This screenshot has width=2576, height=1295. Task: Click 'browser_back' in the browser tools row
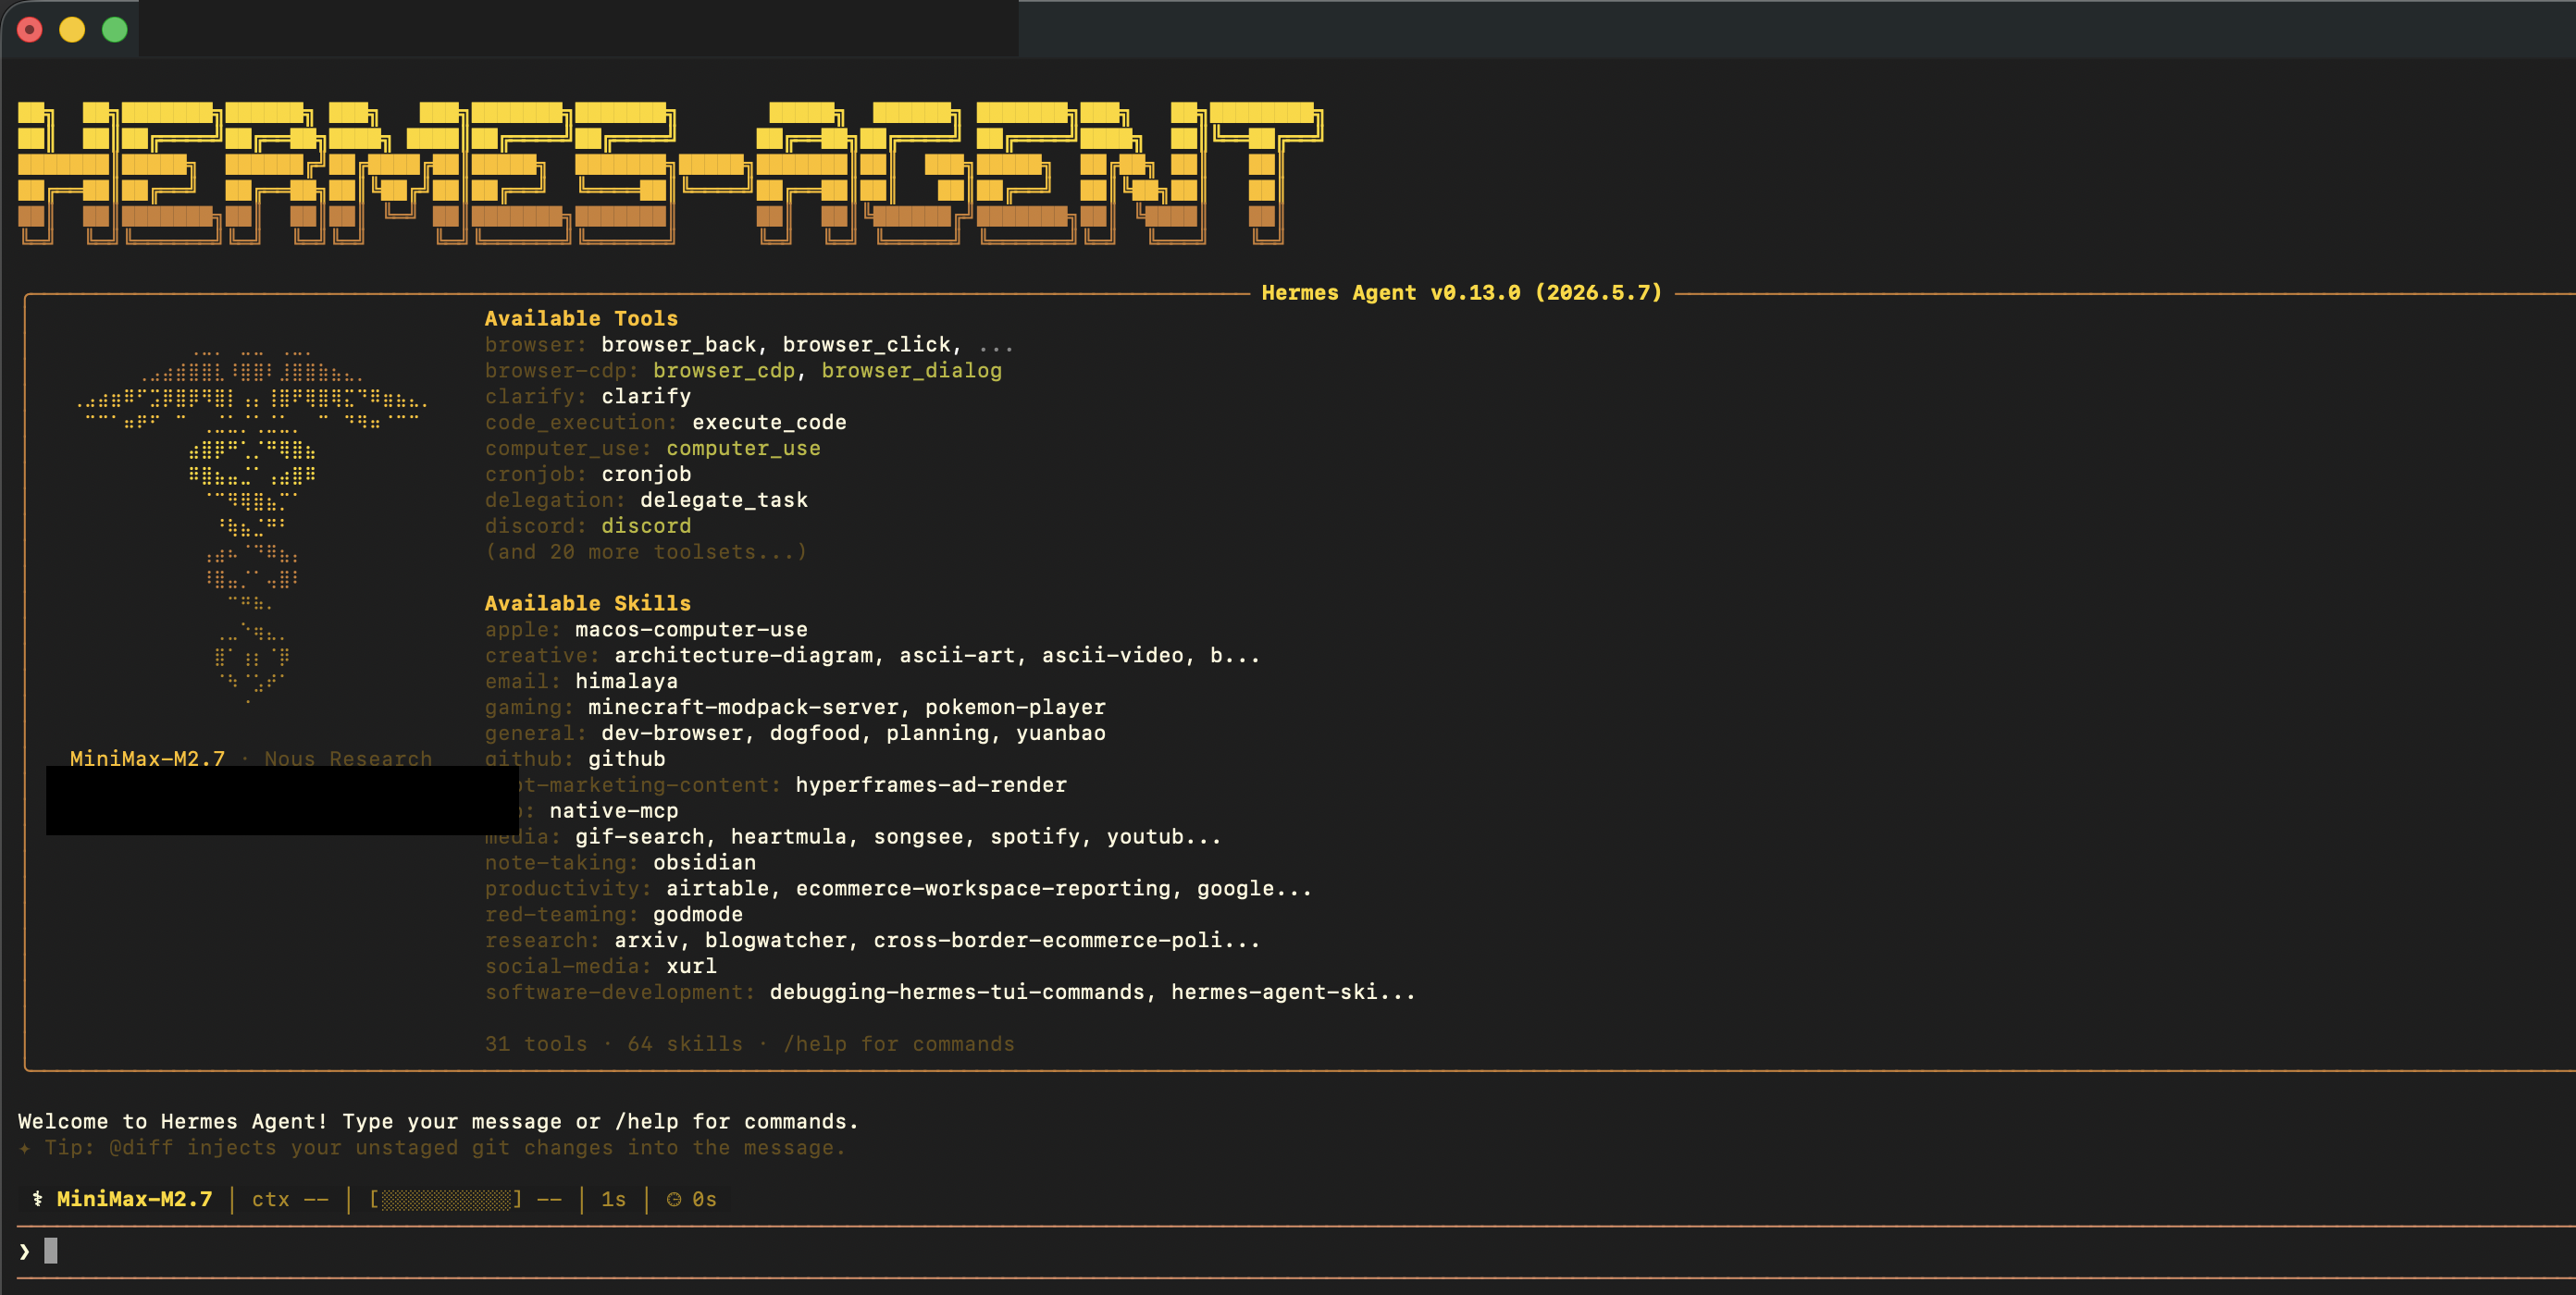coord(678,344)
